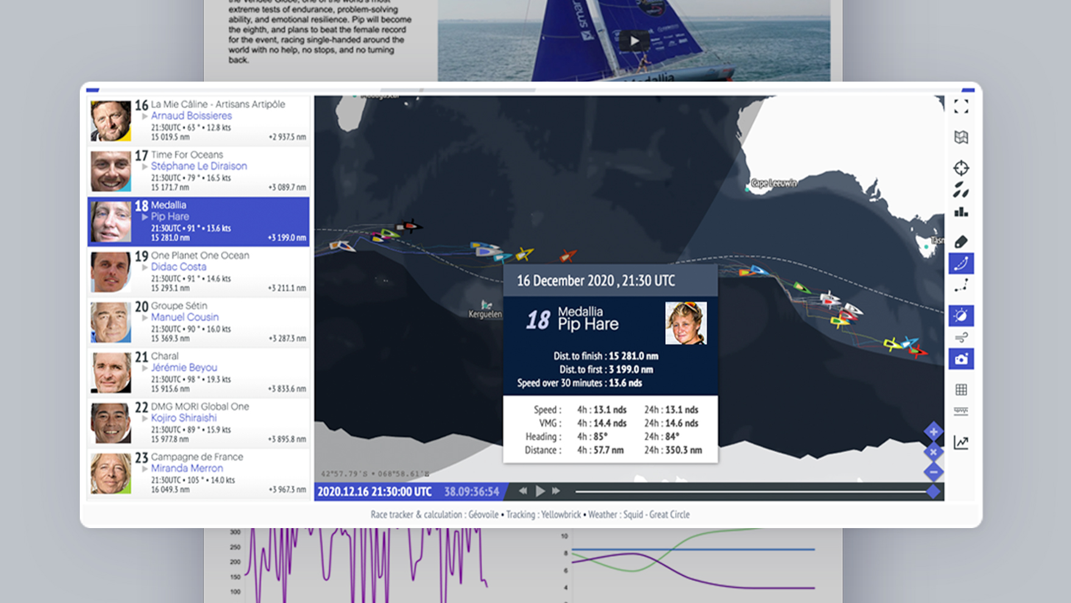Open Jérémie Beyou skipper link
Image resolution: width=1071 pixels, height=603 pixels.
click(x=184, y=368)
